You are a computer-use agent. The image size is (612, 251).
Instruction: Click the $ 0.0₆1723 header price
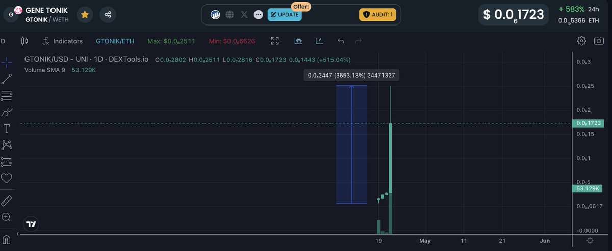coord(514,15)
